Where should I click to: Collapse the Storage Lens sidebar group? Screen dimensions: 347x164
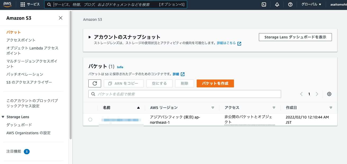[x=3, y=117]
